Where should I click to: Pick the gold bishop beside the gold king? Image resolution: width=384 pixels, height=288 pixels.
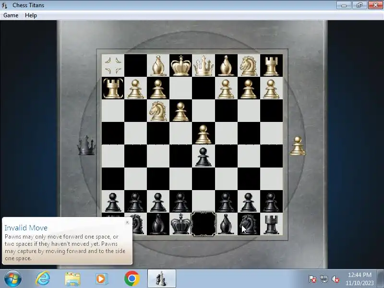point(158,66)
